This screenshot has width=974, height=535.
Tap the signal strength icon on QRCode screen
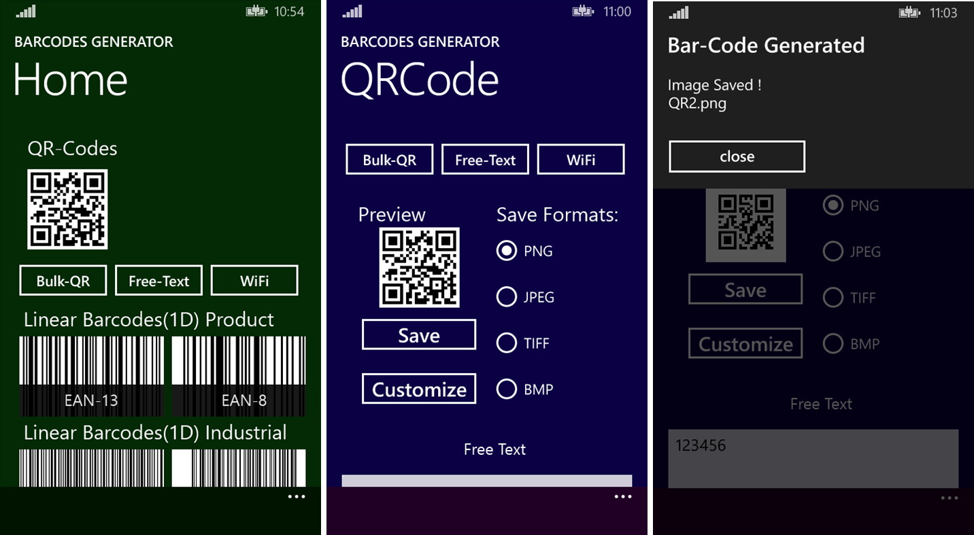352,12
